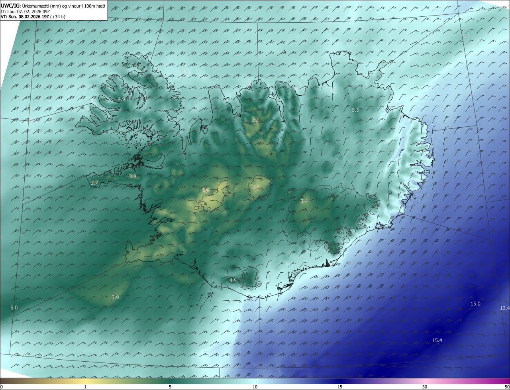Click the init time line 'IT: Lau. 07. 02. 2026 09Z'
The image size is (510, 390).
click(25, 12)
